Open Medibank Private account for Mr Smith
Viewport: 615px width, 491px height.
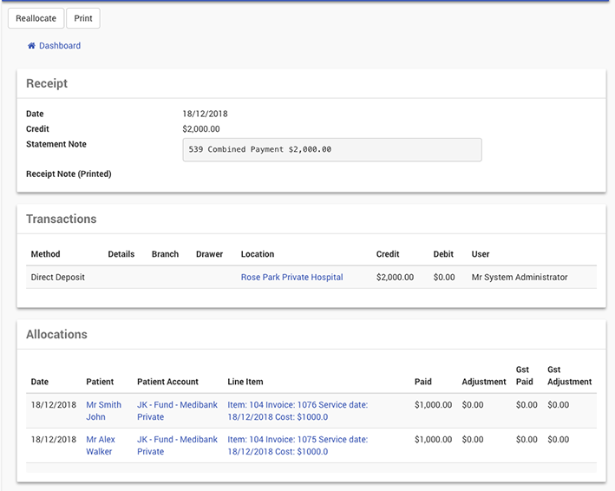point(177,410)
